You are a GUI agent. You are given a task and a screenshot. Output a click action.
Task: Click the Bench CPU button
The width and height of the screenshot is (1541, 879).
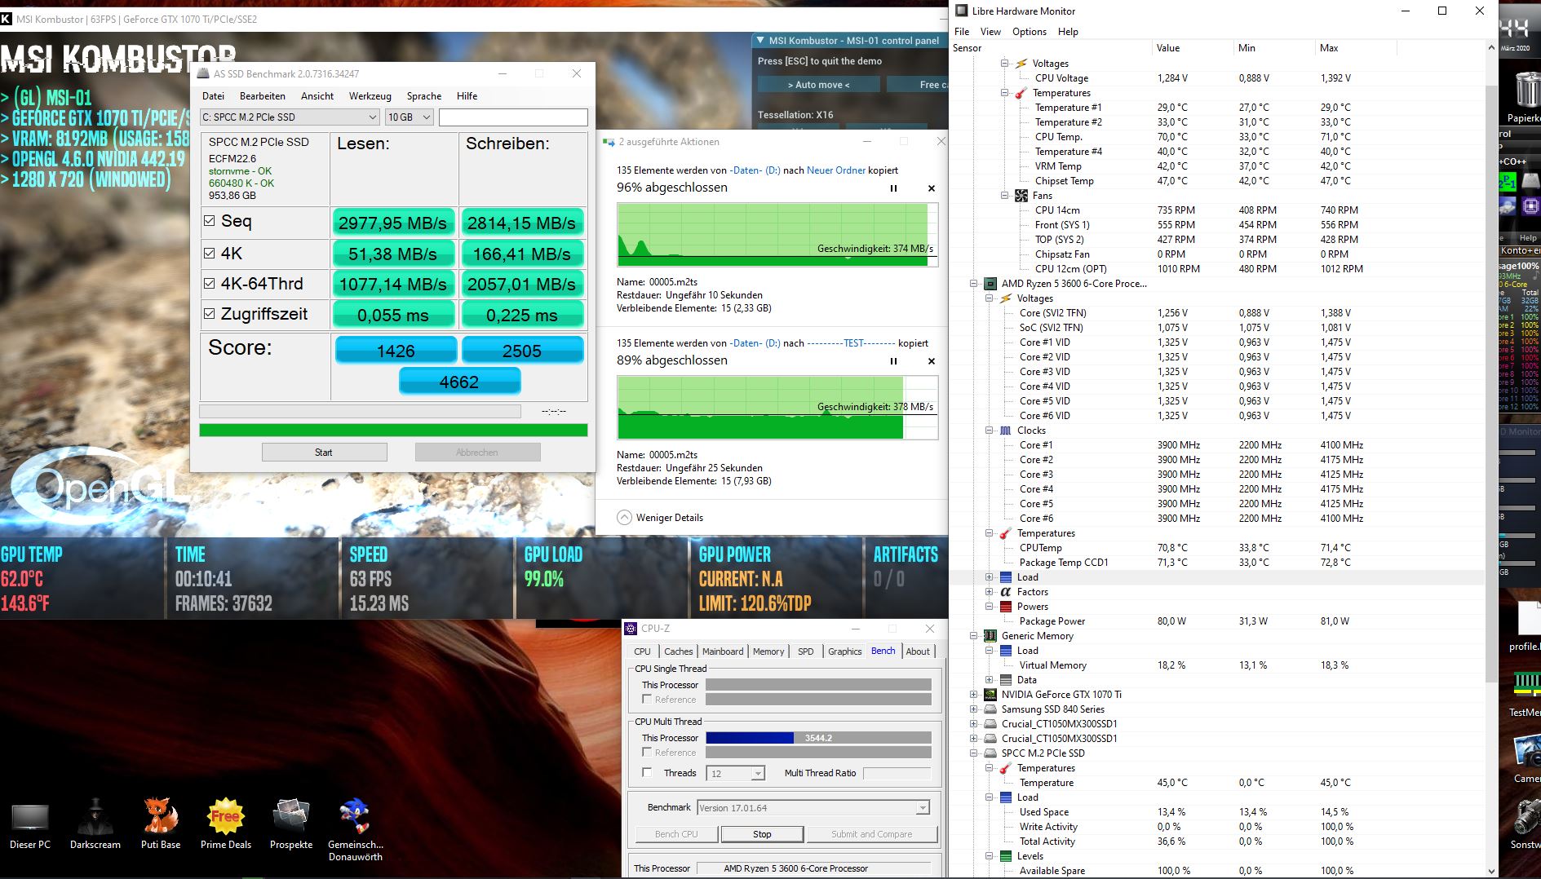[x=676, y=834]
